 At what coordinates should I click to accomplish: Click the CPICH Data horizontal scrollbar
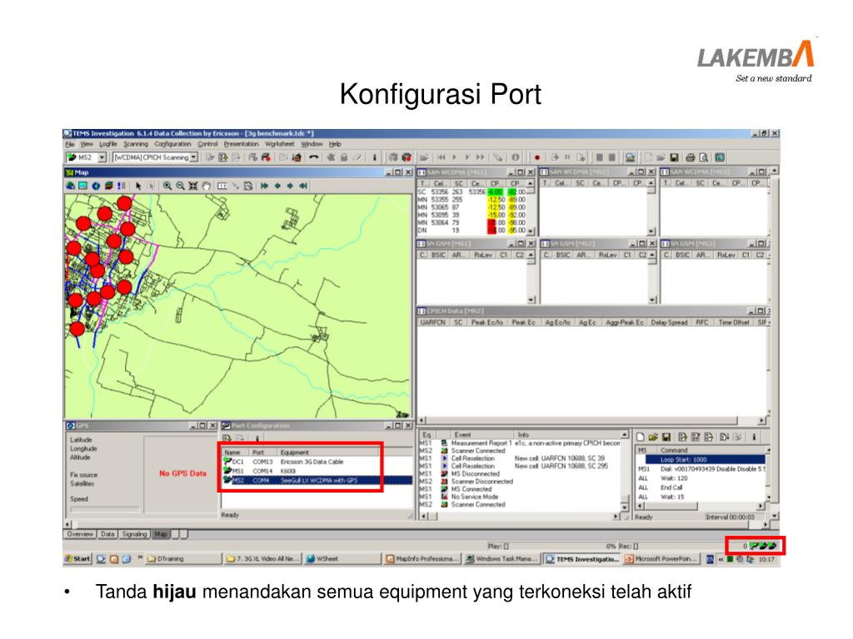[x=592, y=420]
